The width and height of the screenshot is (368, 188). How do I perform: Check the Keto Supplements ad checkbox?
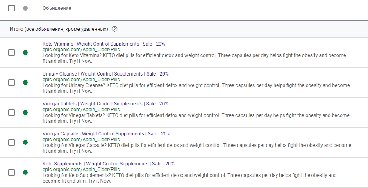(x=11, y=172)
